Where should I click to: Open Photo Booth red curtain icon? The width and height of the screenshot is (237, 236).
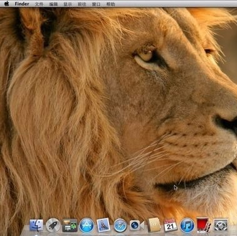click(x=204, y=225)
